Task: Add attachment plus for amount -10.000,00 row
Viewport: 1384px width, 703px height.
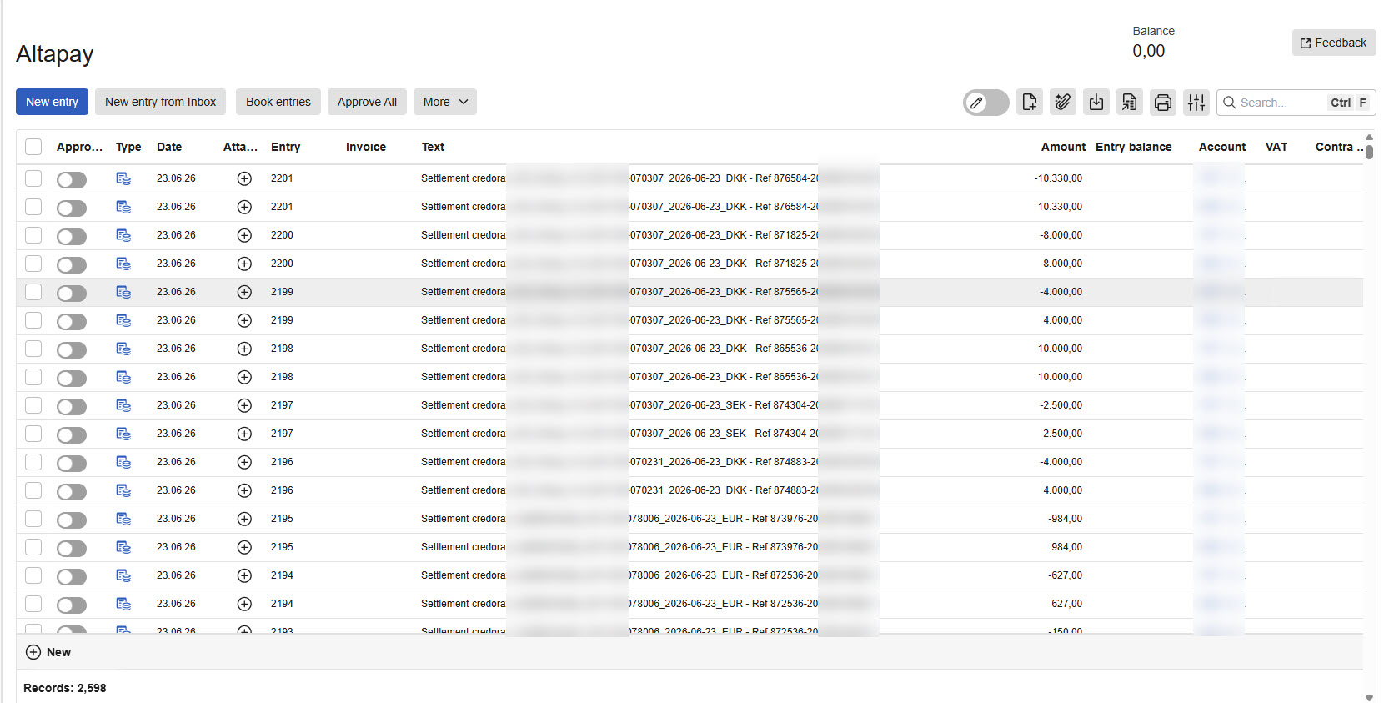Action: 244,349
